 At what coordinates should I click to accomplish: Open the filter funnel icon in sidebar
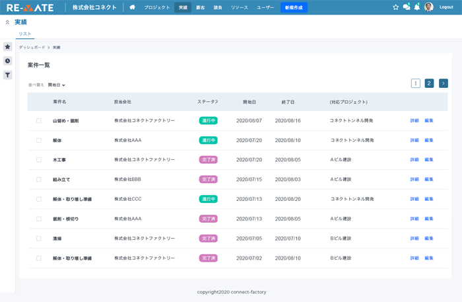click(7, 75)
